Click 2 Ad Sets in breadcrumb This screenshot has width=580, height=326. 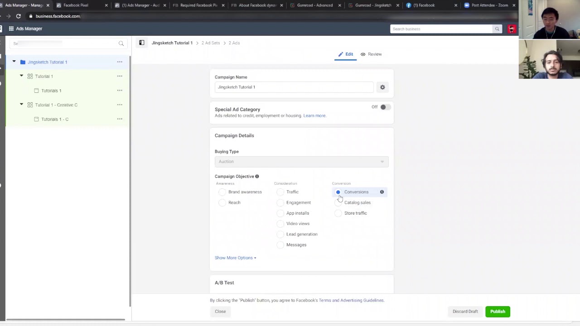(211, 43)
